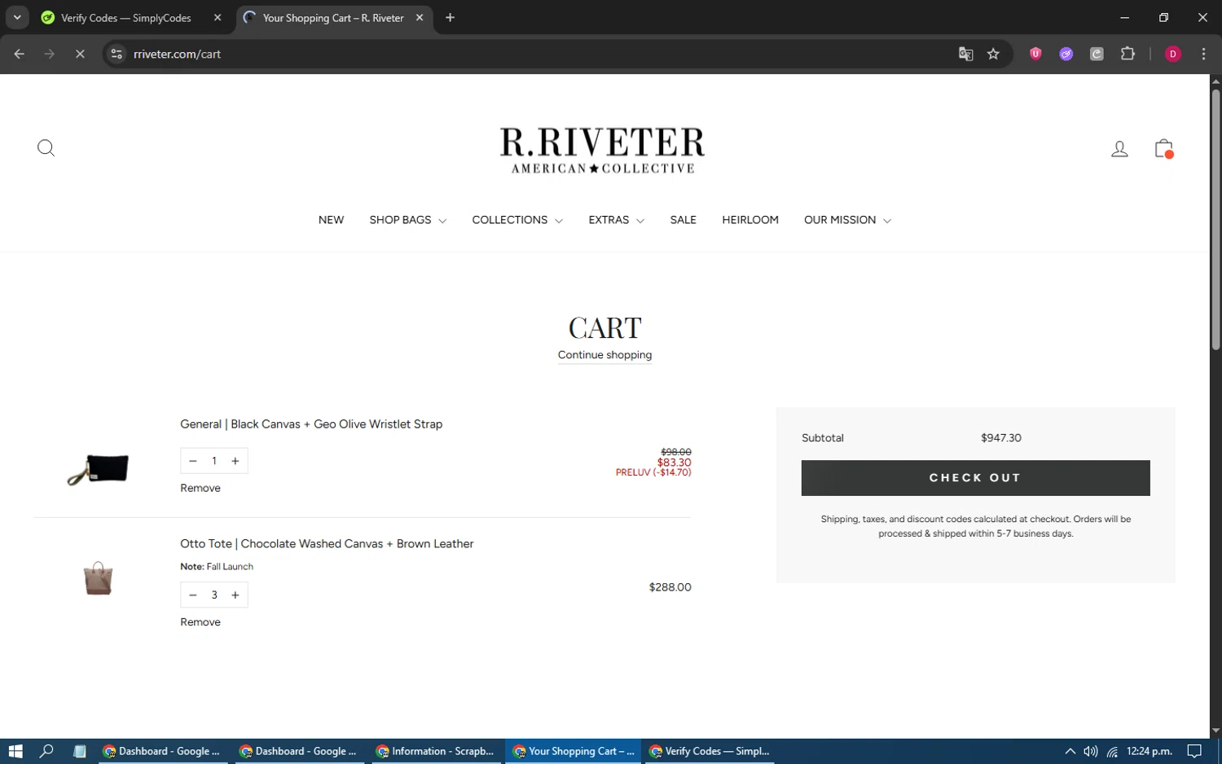Open the tab search dropdown arrow
The height and width of the screenshot is (764, 1222).
click(x=17, y=17)
